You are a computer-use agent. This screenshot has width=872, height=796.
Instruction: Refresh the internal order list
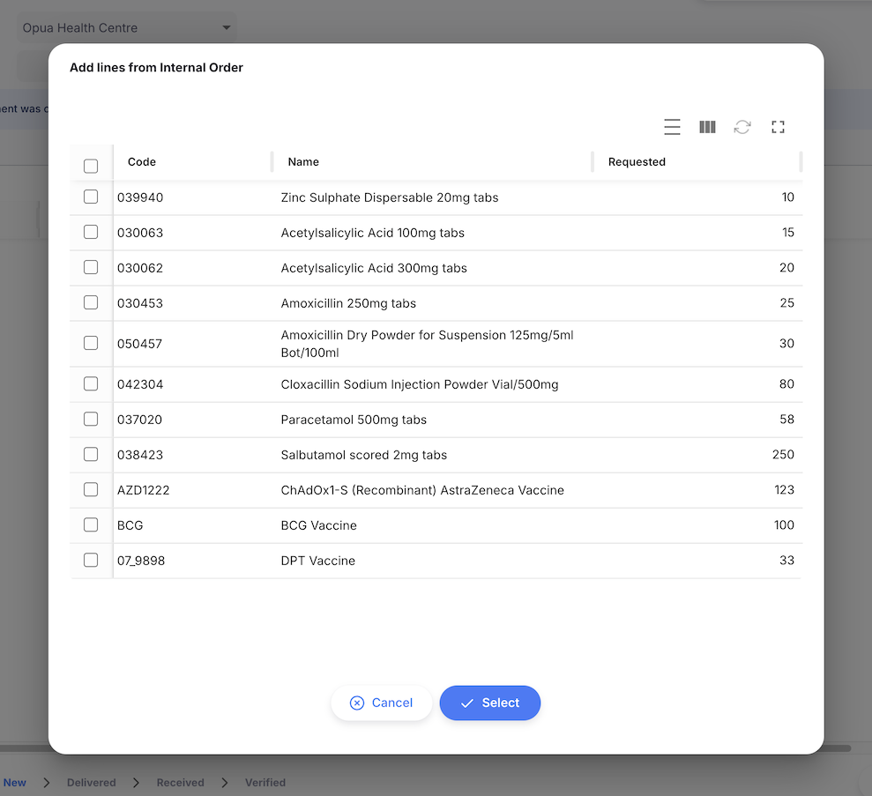point(742,127)
